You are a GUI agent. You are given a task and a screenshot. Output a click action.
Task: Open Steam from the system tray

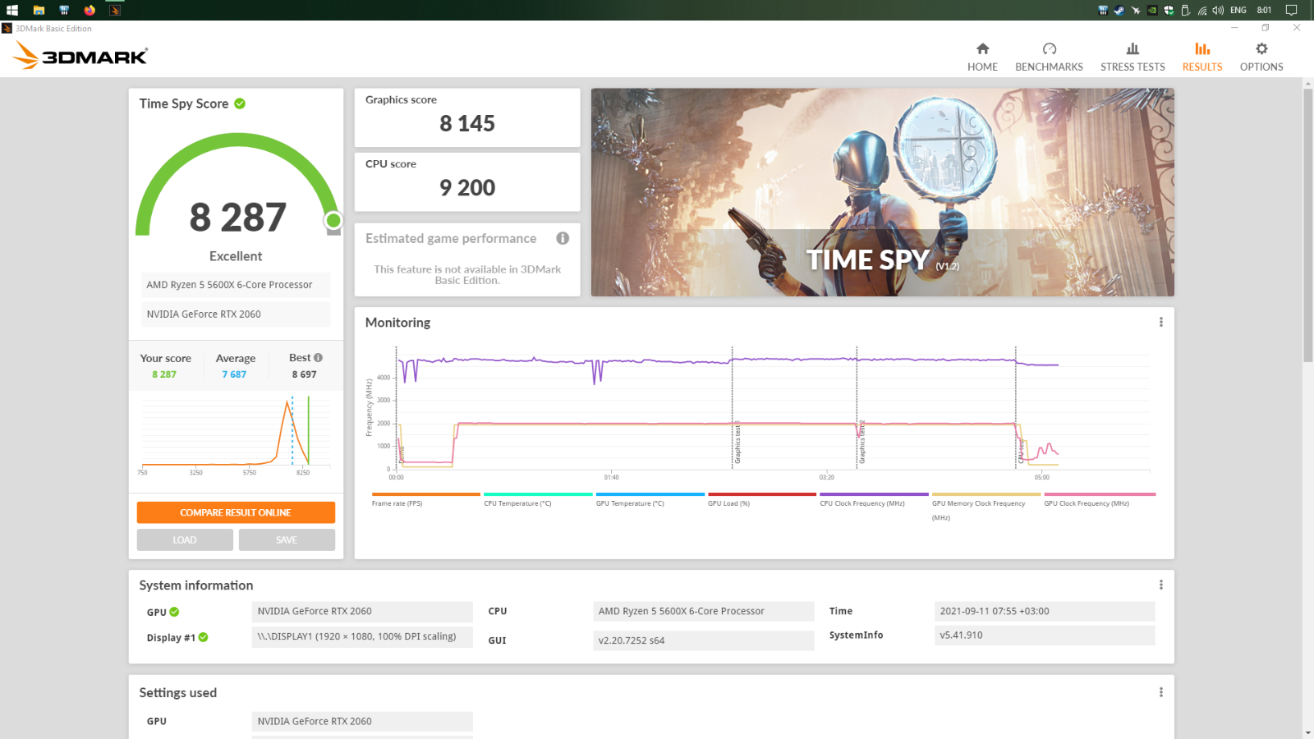[1119, 10]
